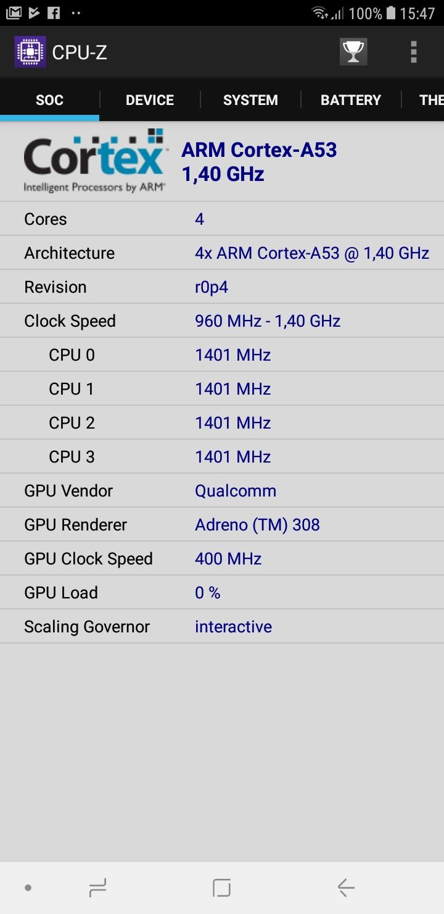444x914 pixels.
Task: Tap the Cortex ARM logo image
Action: coord(94,161)
